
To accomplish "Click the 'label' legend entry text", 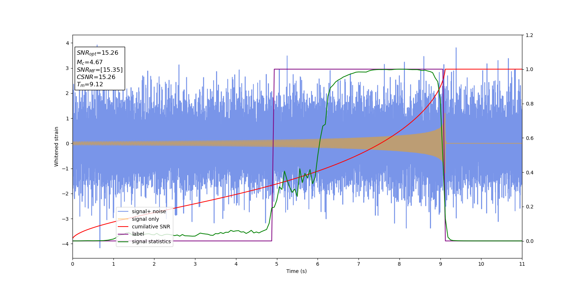I will tap(138, 234).
